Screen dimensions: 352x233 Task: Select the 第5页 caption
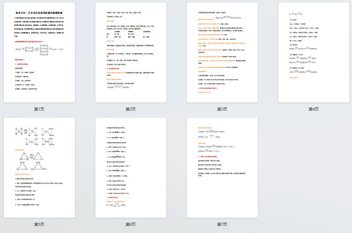(x=39, y=224)
